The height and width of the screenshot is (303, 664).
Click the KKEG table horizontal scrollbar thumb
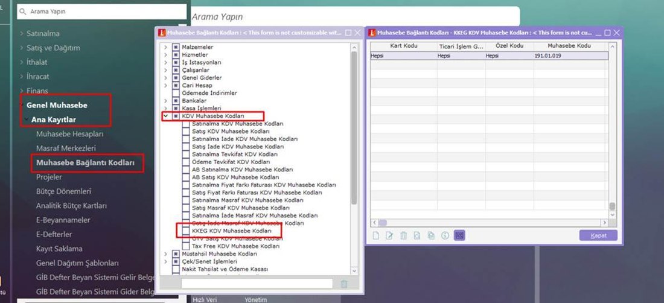click(382, 223)
